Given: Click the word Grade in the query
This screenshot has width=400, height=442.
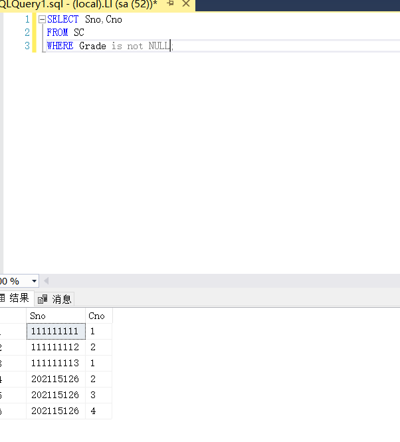Looking at the screenshot, I should point(93,46).
